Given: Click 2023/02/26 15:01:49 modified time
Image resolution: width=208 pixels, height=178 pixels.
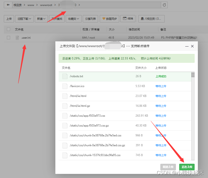Looking at the screenshot, I should [141, 38].
